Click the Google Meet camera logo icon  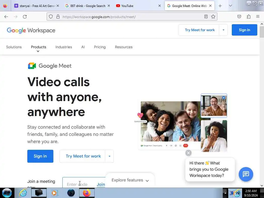click(x=32, y=66)
